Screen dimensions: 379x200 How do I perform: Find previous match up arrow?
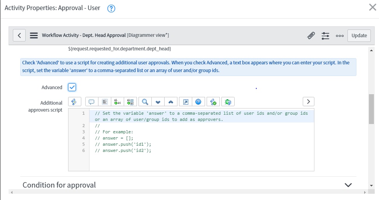coord(171,102)
